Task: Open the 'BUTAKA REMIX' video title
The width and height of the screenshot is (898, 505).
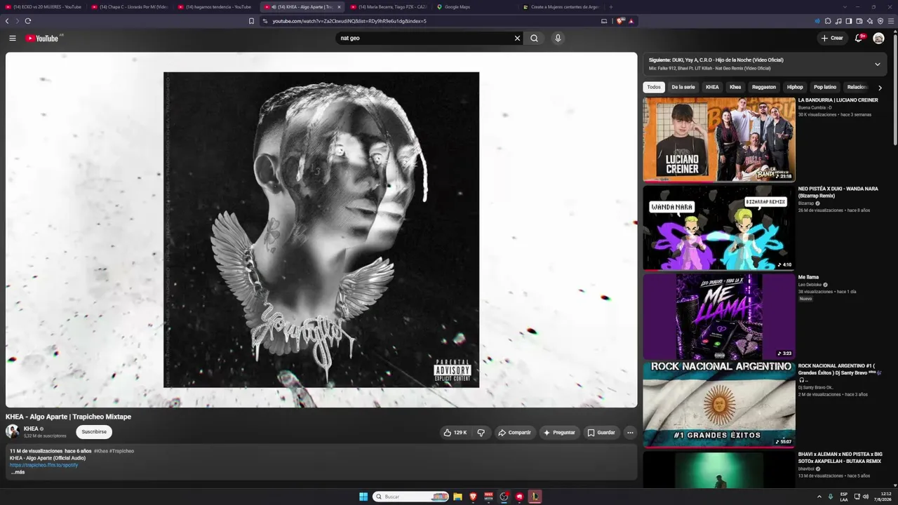Action: (840, 457)
